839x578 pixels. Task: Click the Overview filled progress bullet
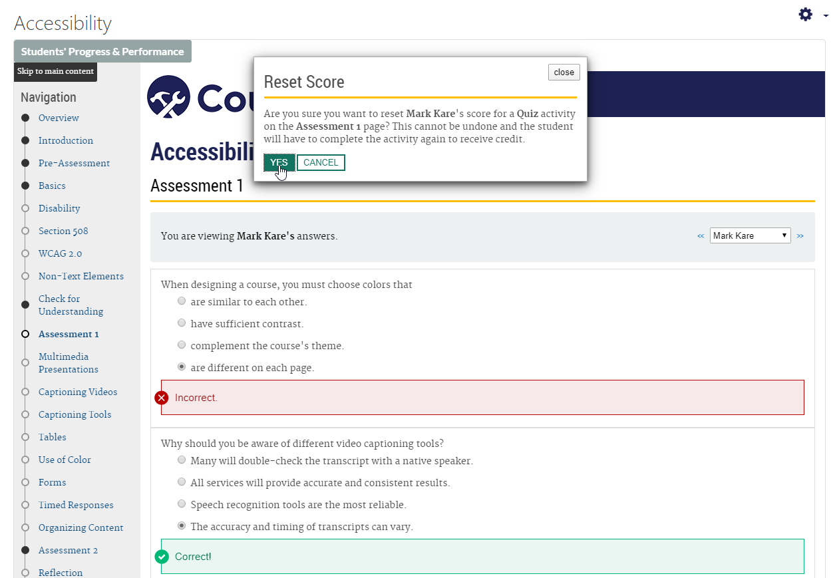25,118
